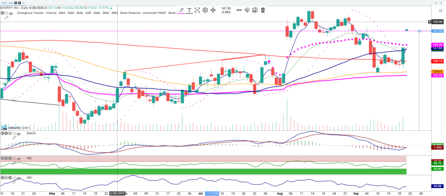
Task: Pick the magenta line color pencil swatch
Action: (x=181, y=10)
